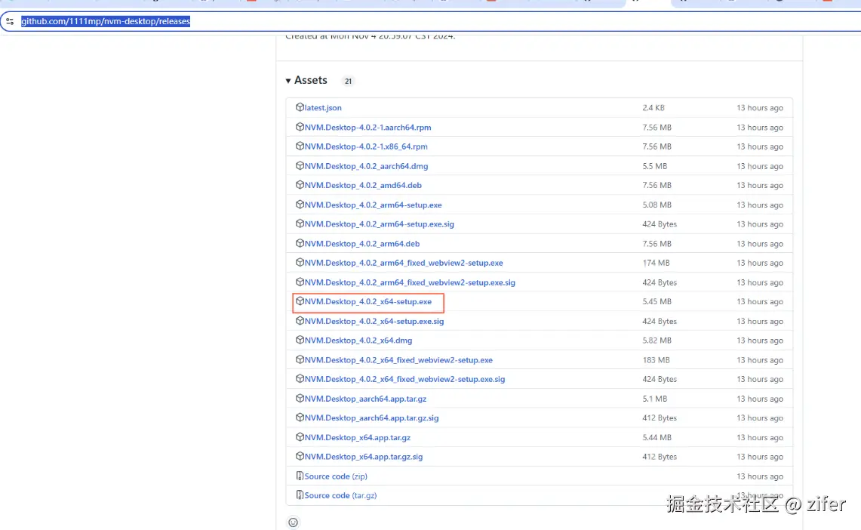The height and width of the screenshot is (530, 861).
Task: Download NVM.Desktop_4.0.2_arm64-setup.exe
Action: 374,205
